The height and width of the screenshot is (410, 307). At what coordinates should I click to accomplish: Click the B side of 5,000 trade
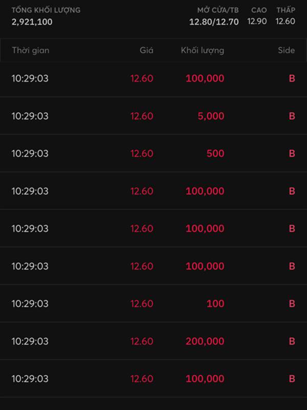[292, 116]
